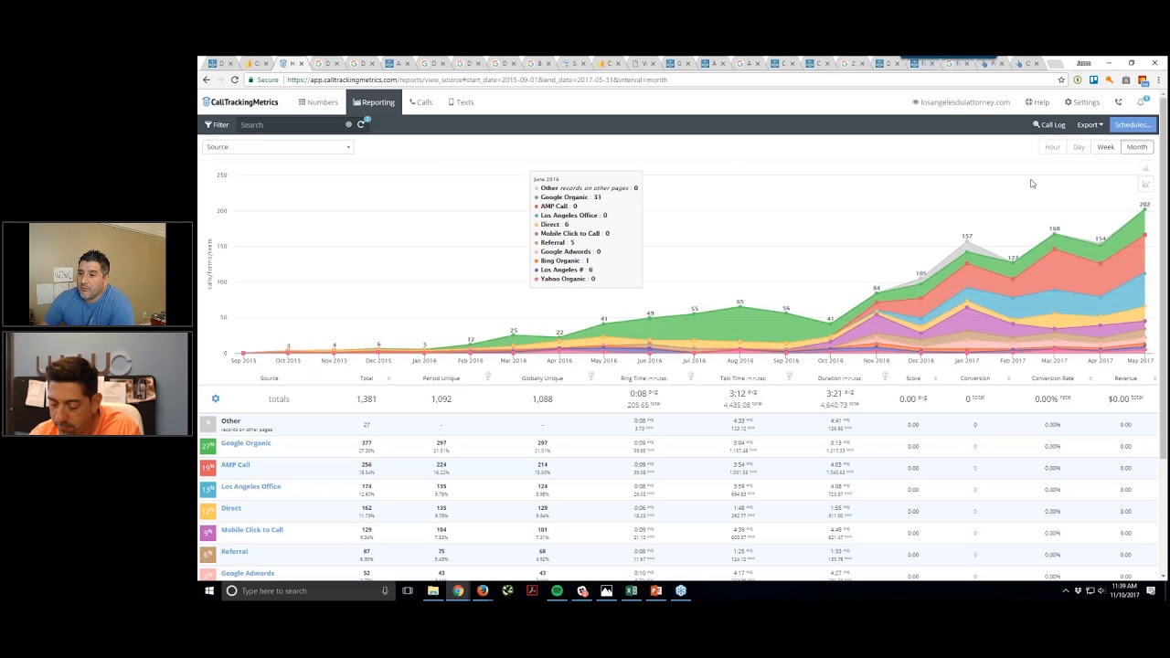Open Adobe Acrobat from the taskbar
This screenshot has width=1170, height=658.
(532, 591)
